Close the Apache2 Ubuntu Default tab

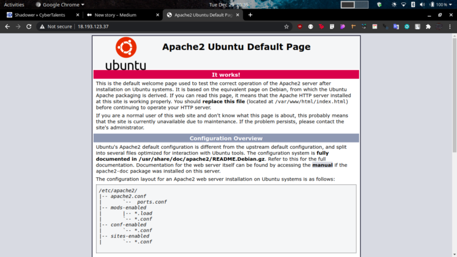pos(238,15)
